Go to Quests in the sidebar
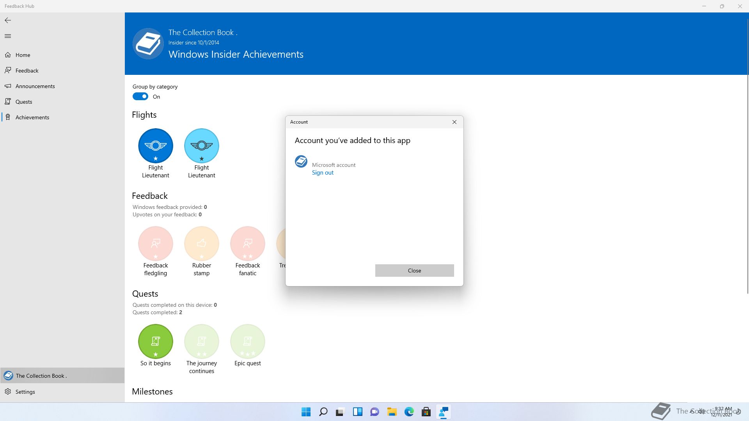The image size is (749, 421). coord(62,102)
